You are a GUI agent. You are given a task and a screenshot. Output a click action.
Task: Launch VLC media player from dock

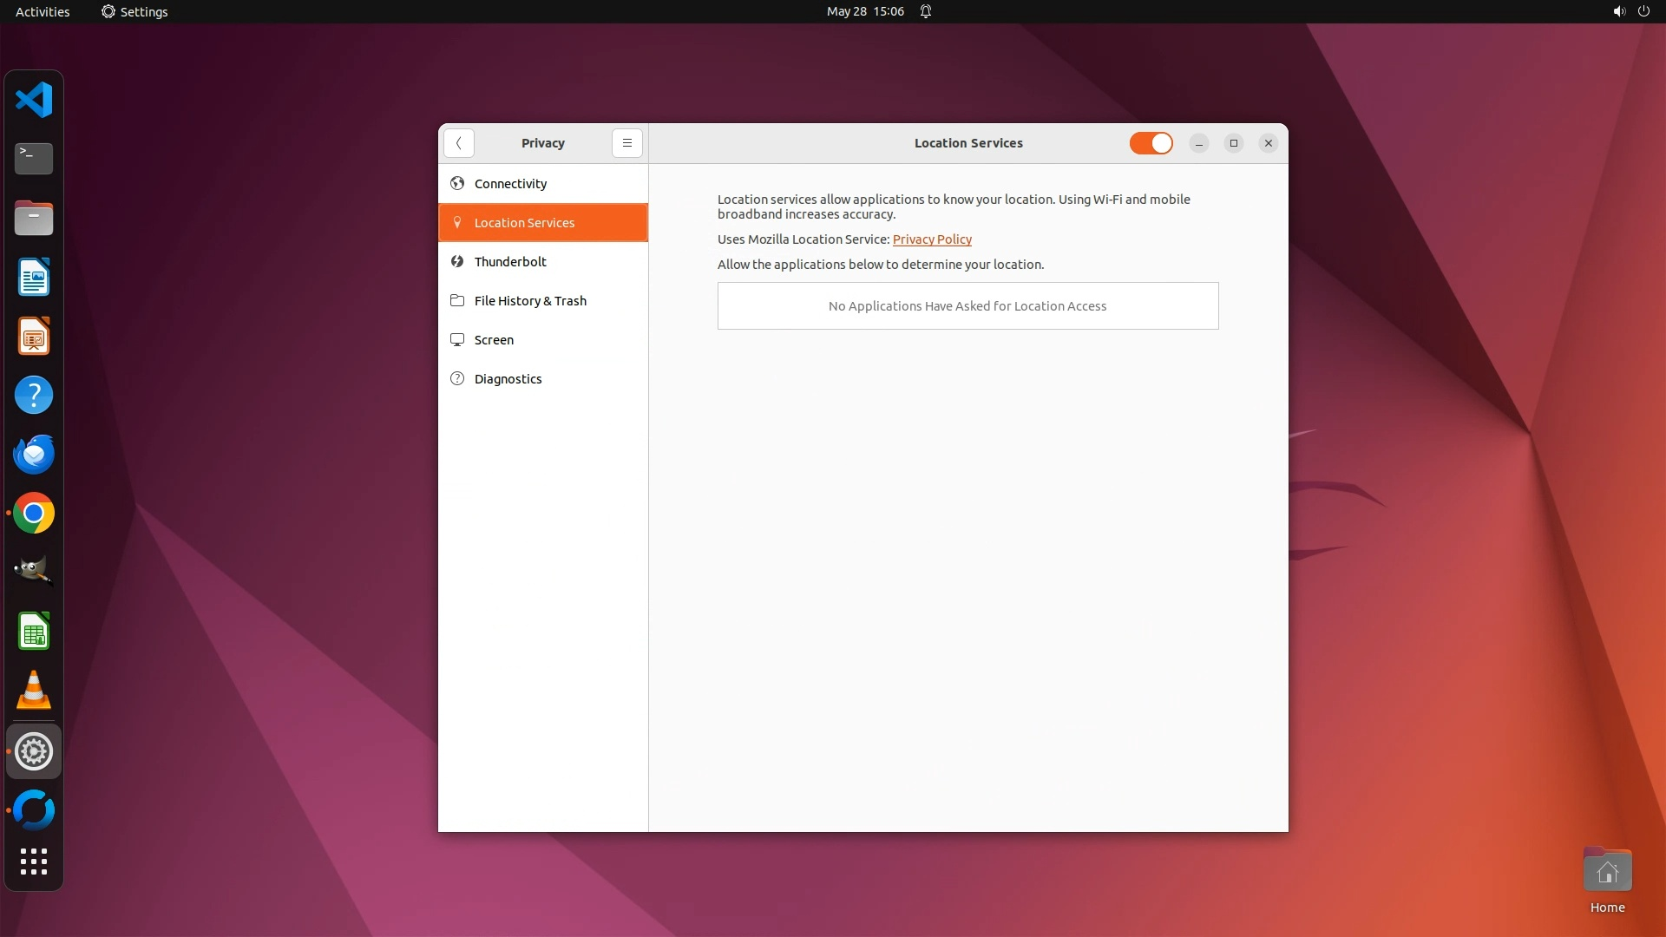(34, 691)
